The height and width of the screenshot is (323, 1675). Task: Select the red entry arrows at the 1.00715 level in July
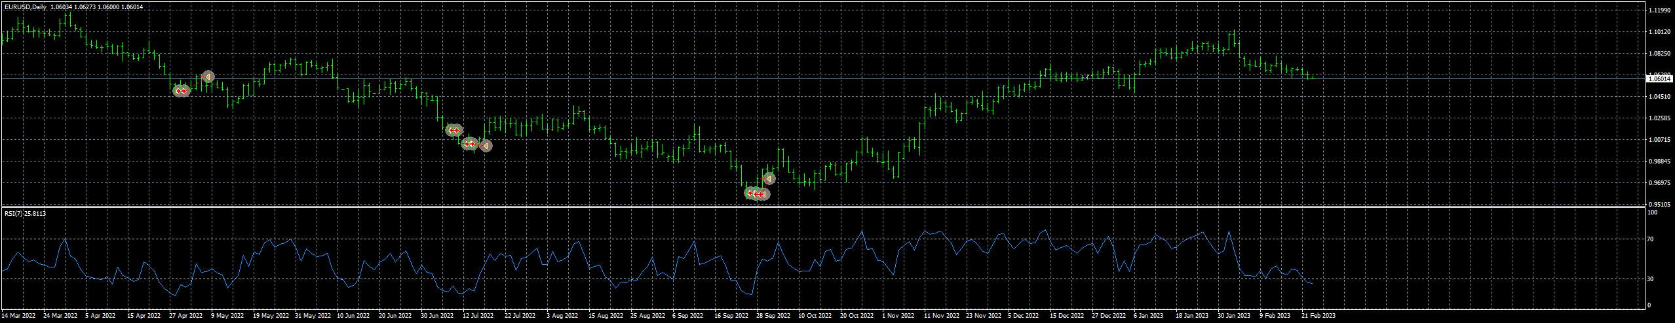[x=470, y=144]
